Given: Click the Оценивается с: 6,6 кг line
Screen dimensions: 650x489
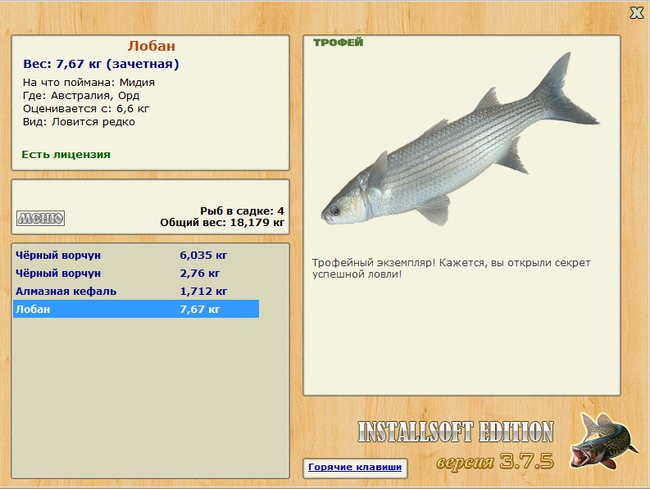Looking at the screenshot, I should 86,109.
